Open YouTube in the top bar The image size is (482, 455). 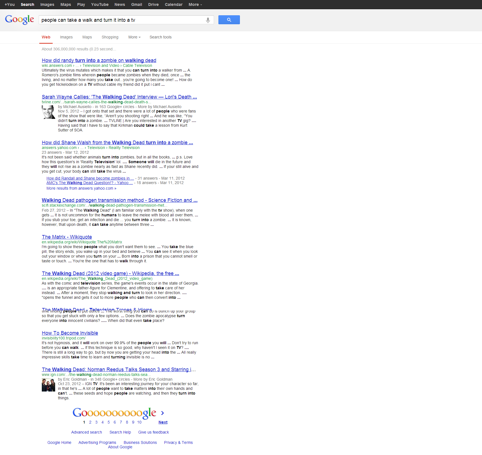click(x=100, y=4)
